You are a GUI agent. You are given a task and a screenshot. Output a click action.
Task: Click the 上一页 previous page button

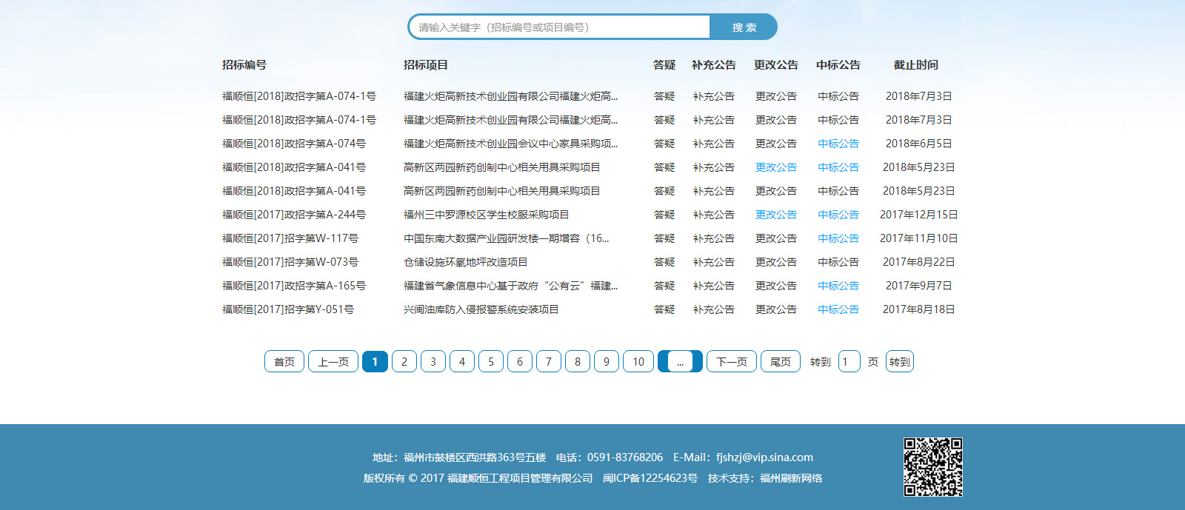pos(333,361)
